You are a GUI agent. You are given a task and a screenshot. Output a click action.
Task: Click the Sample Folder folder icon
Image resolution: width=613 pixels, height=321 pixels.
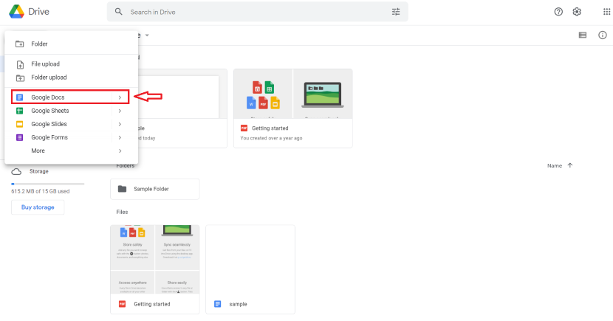[122, 189]
